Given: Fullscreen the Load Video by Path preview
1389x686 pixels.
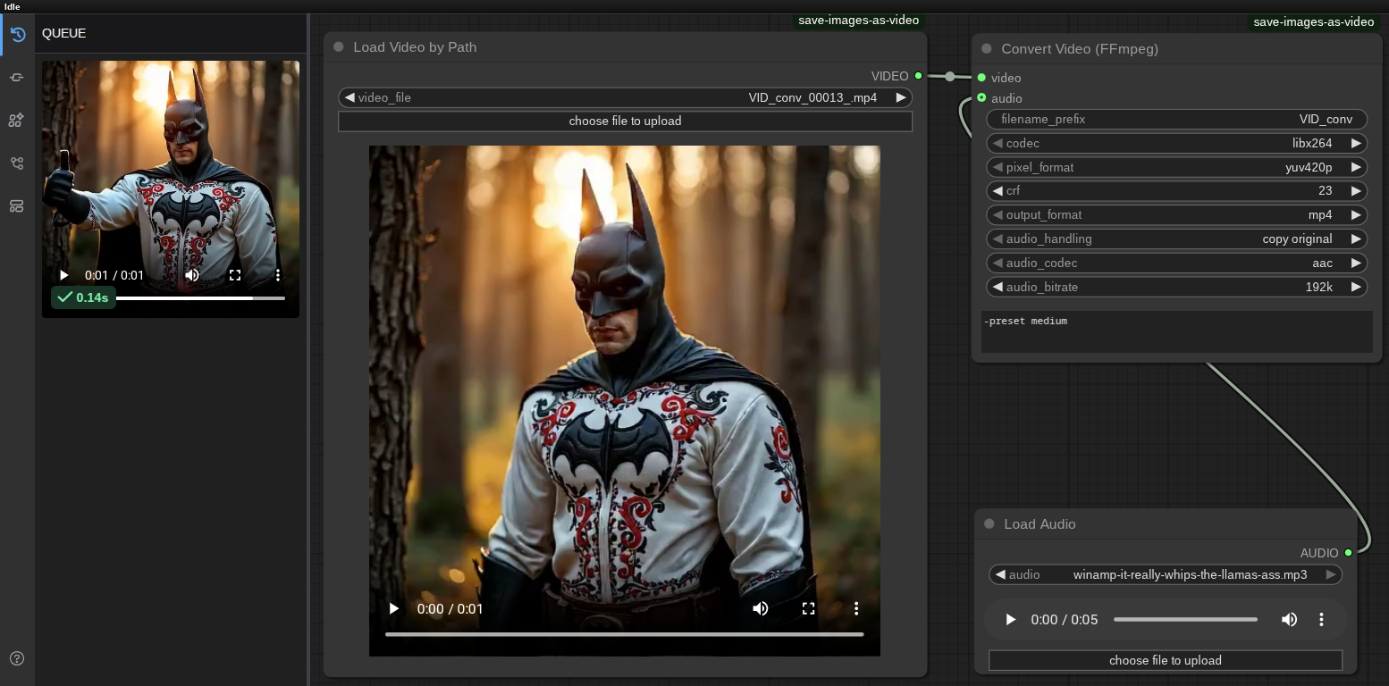Looking at the screenshot, I should 809,608.
